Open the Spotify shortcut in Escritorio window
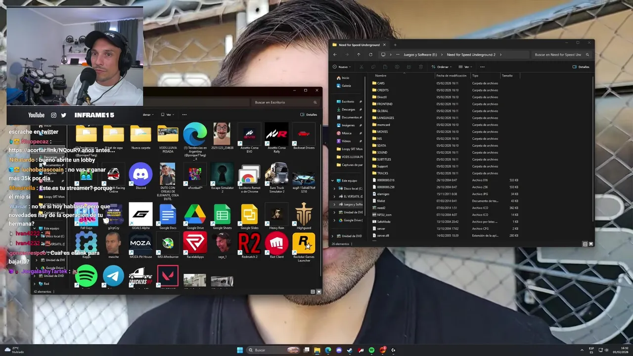 tap(86, 276)
